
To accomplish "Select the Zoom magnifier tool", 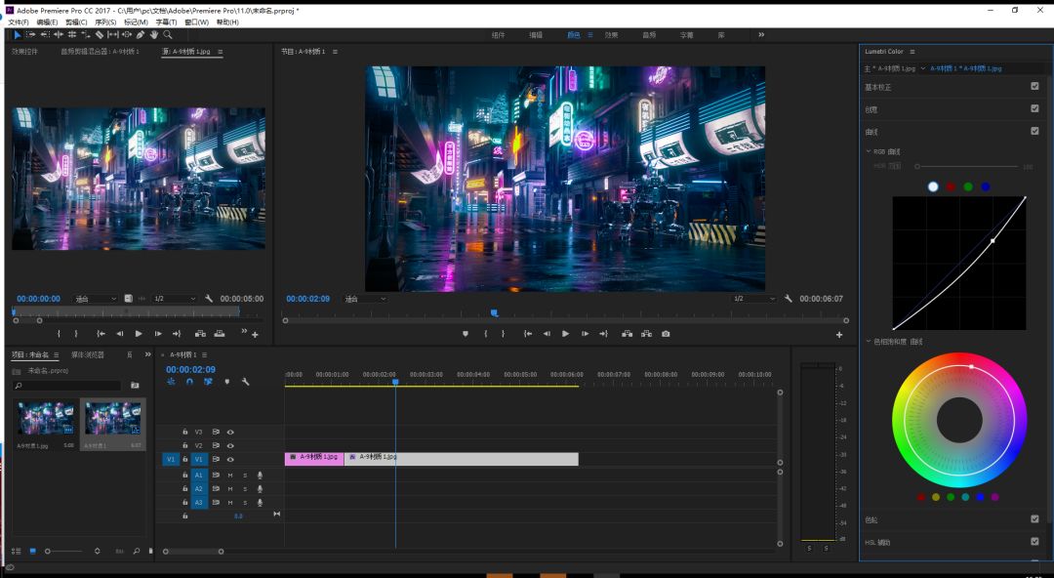I will (x=168, y=34).
